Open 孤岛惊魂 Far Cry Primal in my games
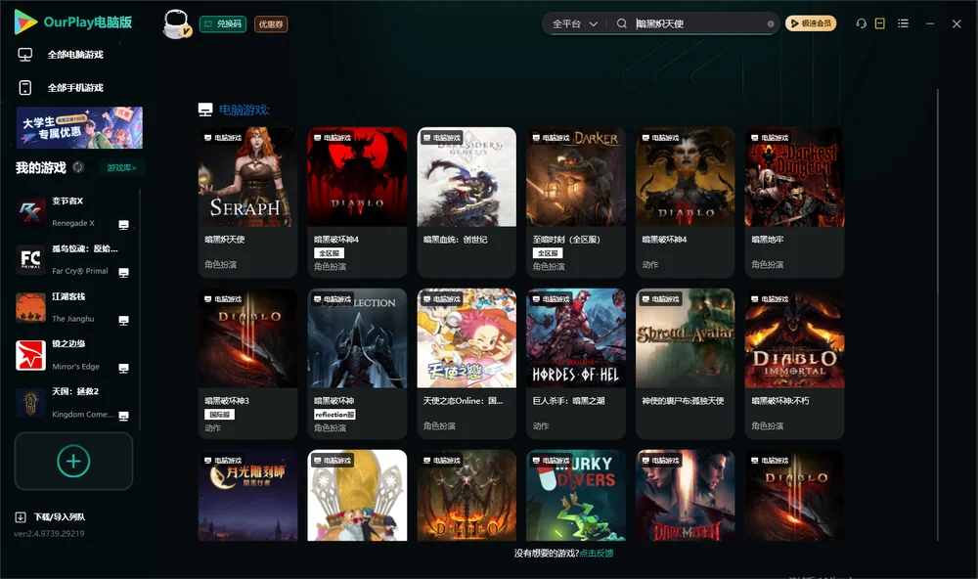This screenshot has width=978, height=579. coord(73,259)
